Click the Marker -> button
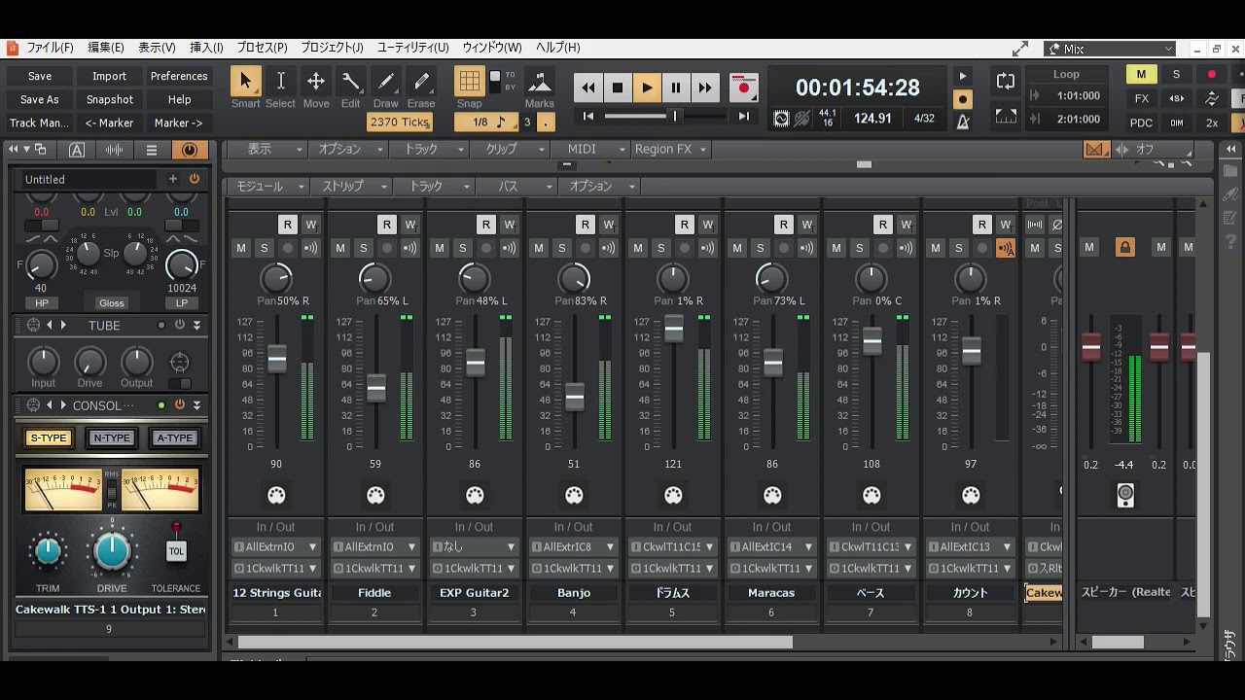Screen dimensions: 1245x700 point(179,122)
